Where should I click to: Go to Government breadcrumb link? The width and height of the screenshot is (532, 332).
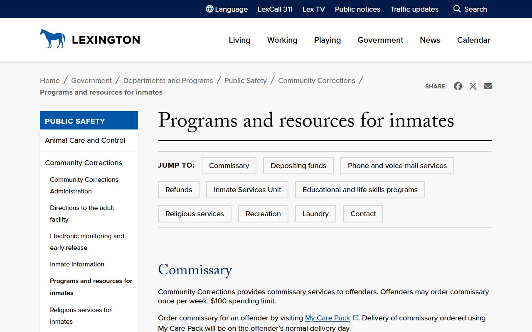(91, 81)
